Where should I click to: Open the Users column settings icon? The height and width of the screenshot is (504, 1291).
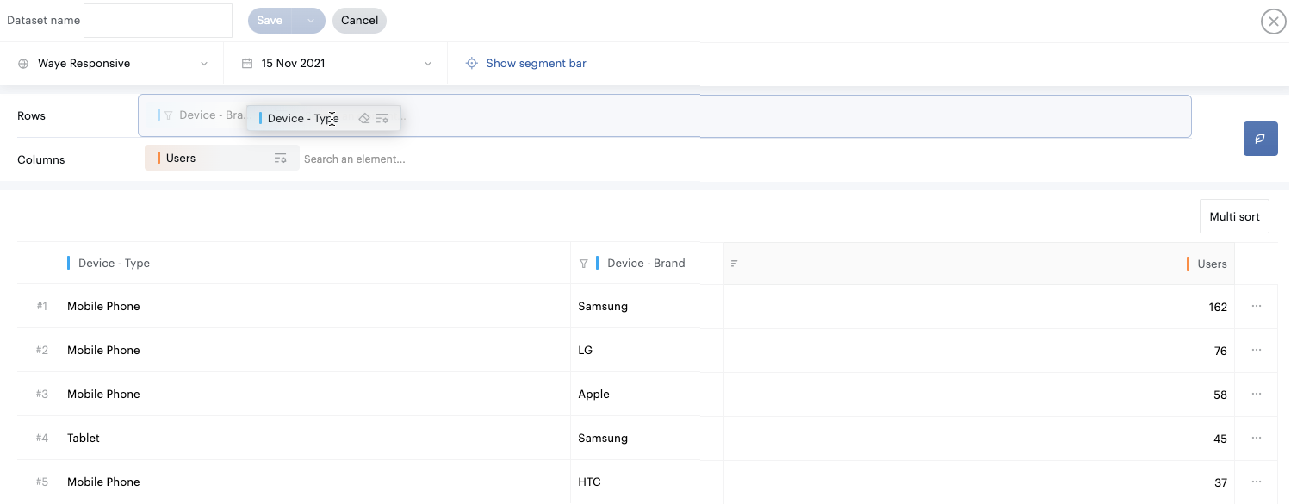(x=280, y=159)
